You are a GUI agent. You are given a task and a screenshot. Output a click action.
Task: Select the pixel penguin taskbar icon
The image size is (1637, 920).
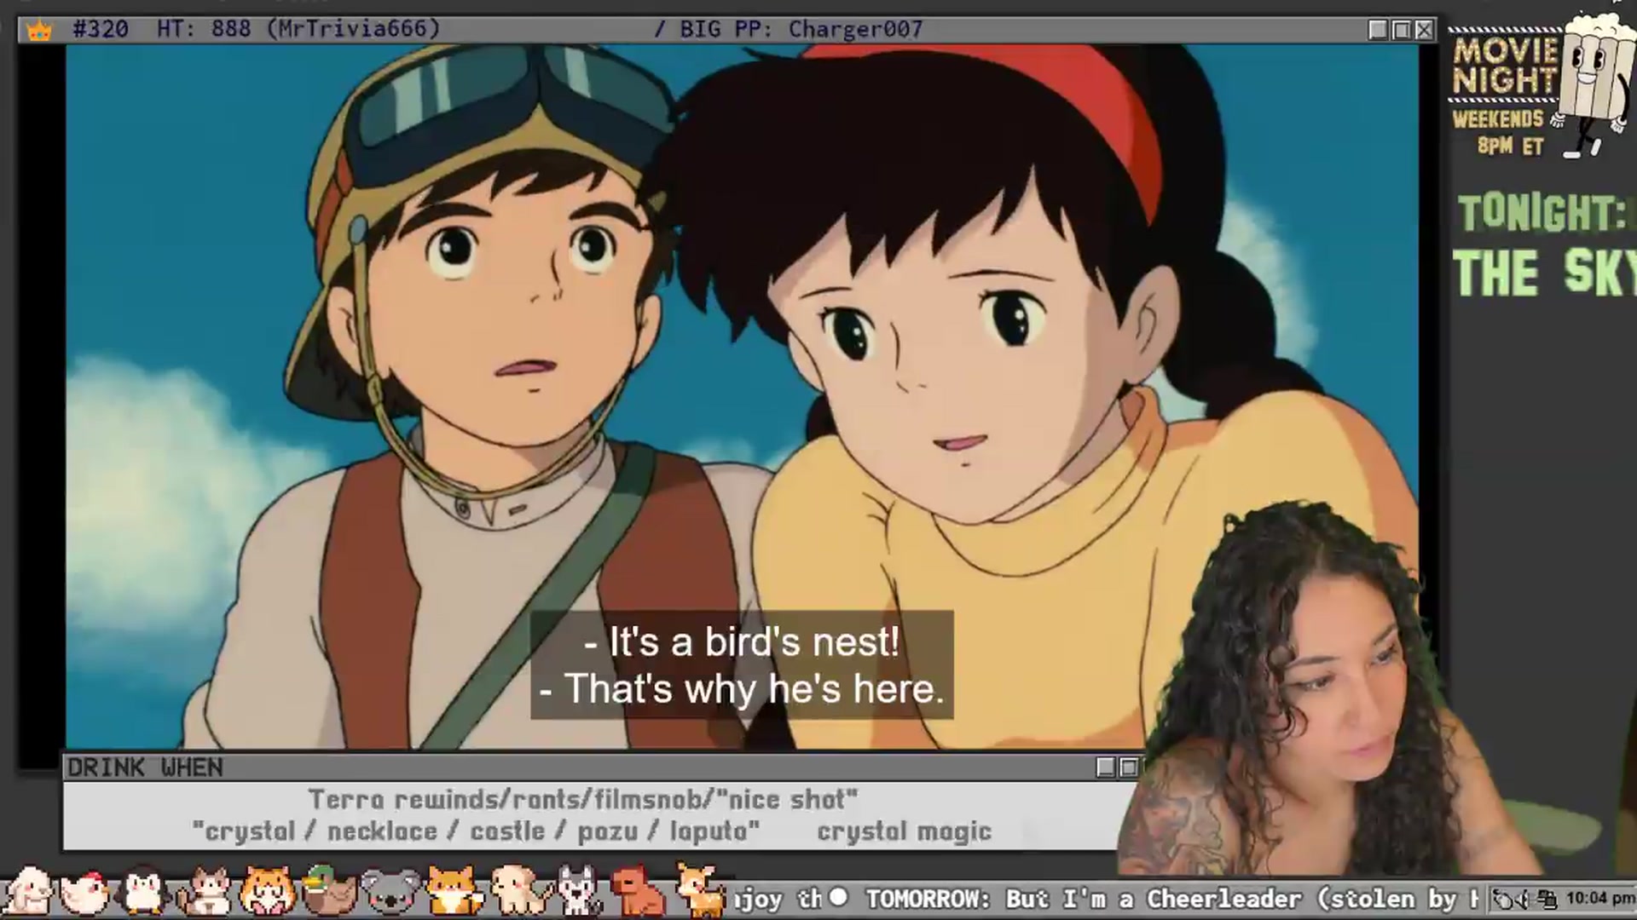point(142,891)
